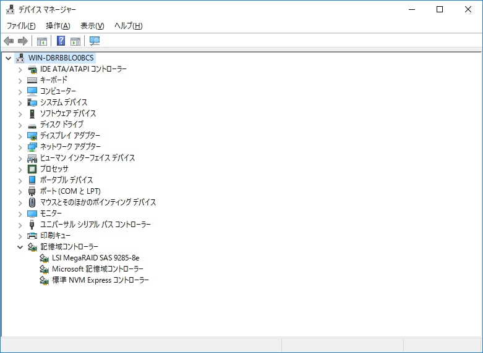Select the ポータブル デバイス category label
This screenshot has height=353, width=483.
click(67, 180)
